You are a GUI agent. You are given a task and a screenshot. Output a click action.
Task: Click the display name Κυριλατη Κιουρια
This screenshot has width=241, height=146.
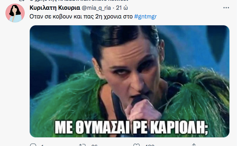pos(55,8)
